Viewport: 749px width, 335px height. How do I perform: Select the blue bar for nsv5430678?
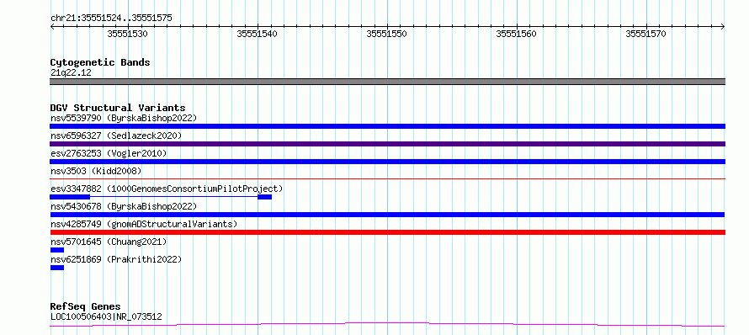click(x=387, y=215)
